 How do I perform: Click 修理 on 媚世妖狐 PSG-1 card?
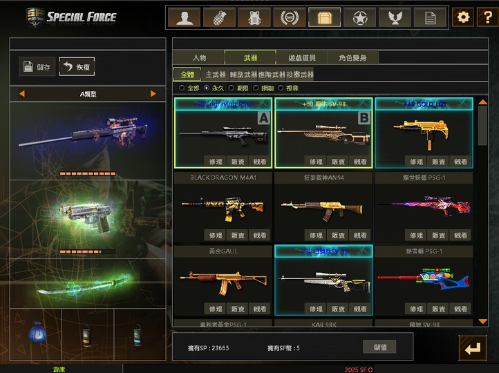(416, 235)
